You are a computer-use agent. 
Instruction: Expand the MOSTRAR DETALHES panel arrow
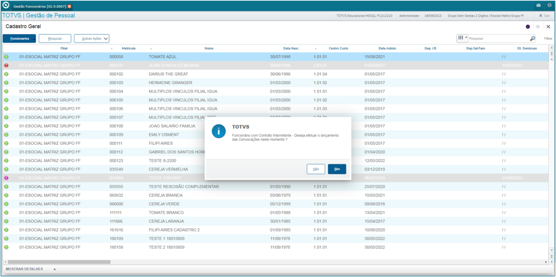pos(55,269)
